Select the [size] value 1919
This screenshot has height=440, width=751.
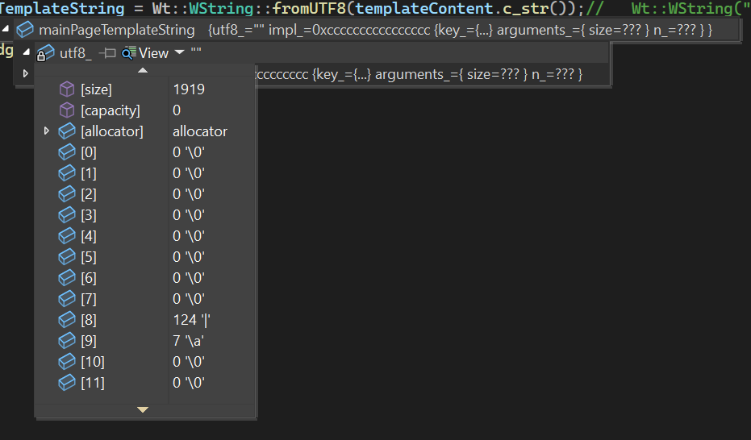189,89
